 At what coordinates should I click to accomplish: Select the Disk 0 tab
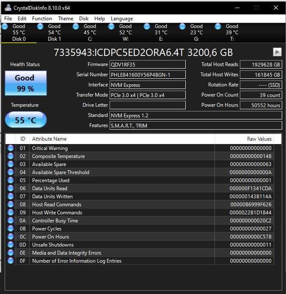(19, 33)
